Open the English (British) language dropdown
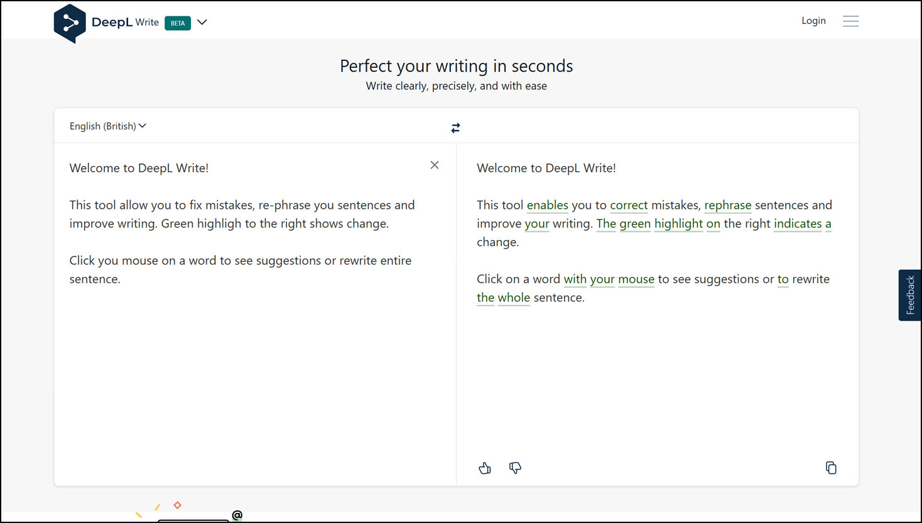 tap(108, 126)
